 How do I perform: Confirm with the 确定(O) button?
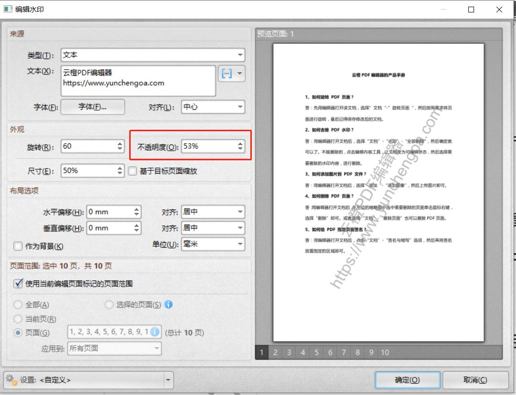(x=407, y=380)
